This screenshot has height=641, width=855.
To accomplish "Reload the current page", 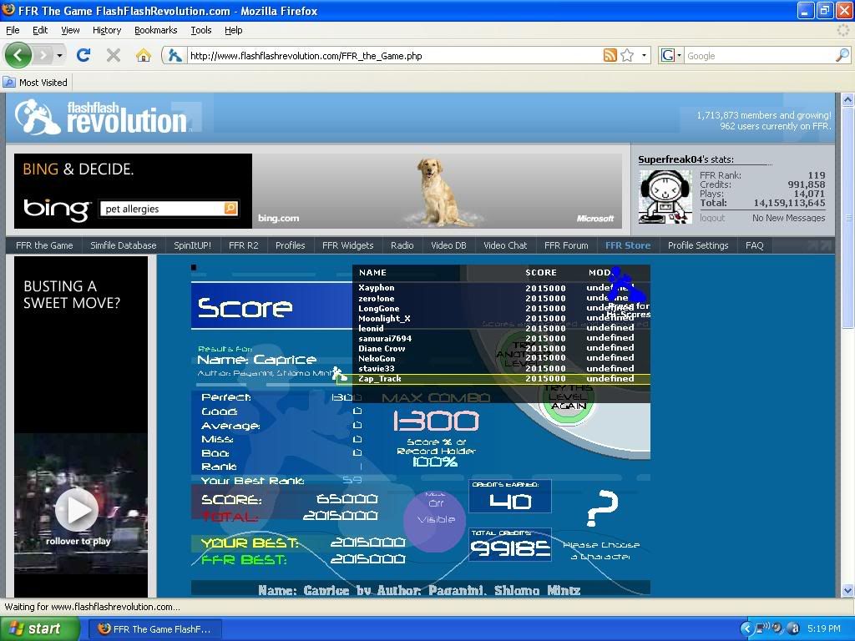I will [x=83, y=55].
